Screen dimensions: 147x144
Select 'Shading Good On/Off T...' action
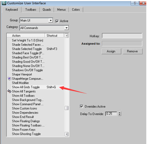coord(28,62)
